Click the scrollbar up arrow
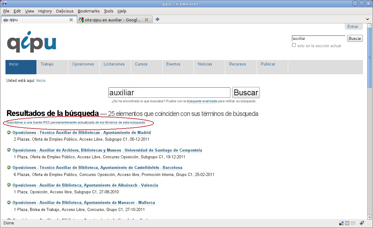The height and width of the screenshot is (228, 373). coord(369,26)
